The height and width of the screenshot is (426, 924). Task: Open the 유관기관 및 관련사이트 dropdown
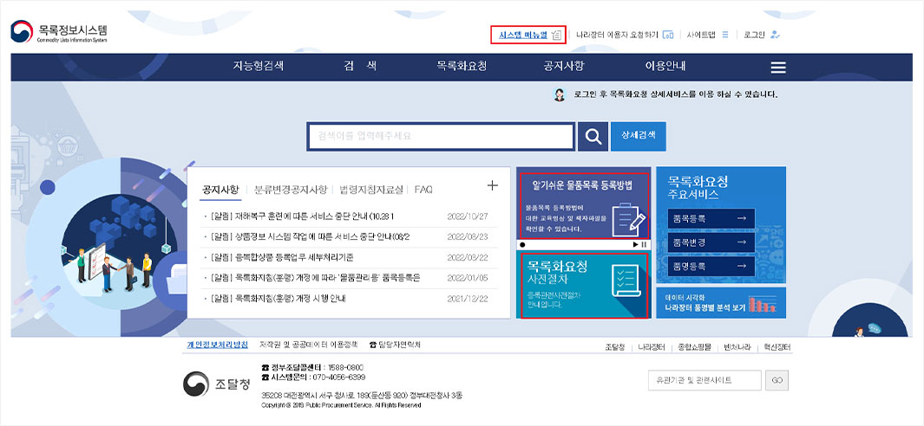(704, 380)
